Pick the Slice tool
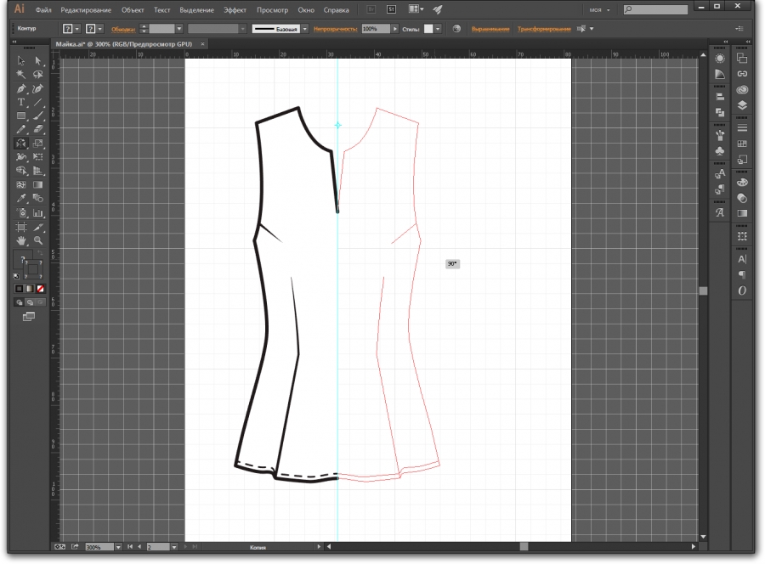The height and width of the screenshot is (564, 765). pyautogui.click(x=38, y=227)
